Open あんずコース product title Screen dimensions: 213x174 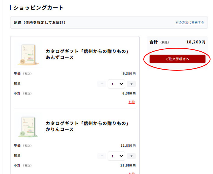pyautogui.click(x=87, y=54)
